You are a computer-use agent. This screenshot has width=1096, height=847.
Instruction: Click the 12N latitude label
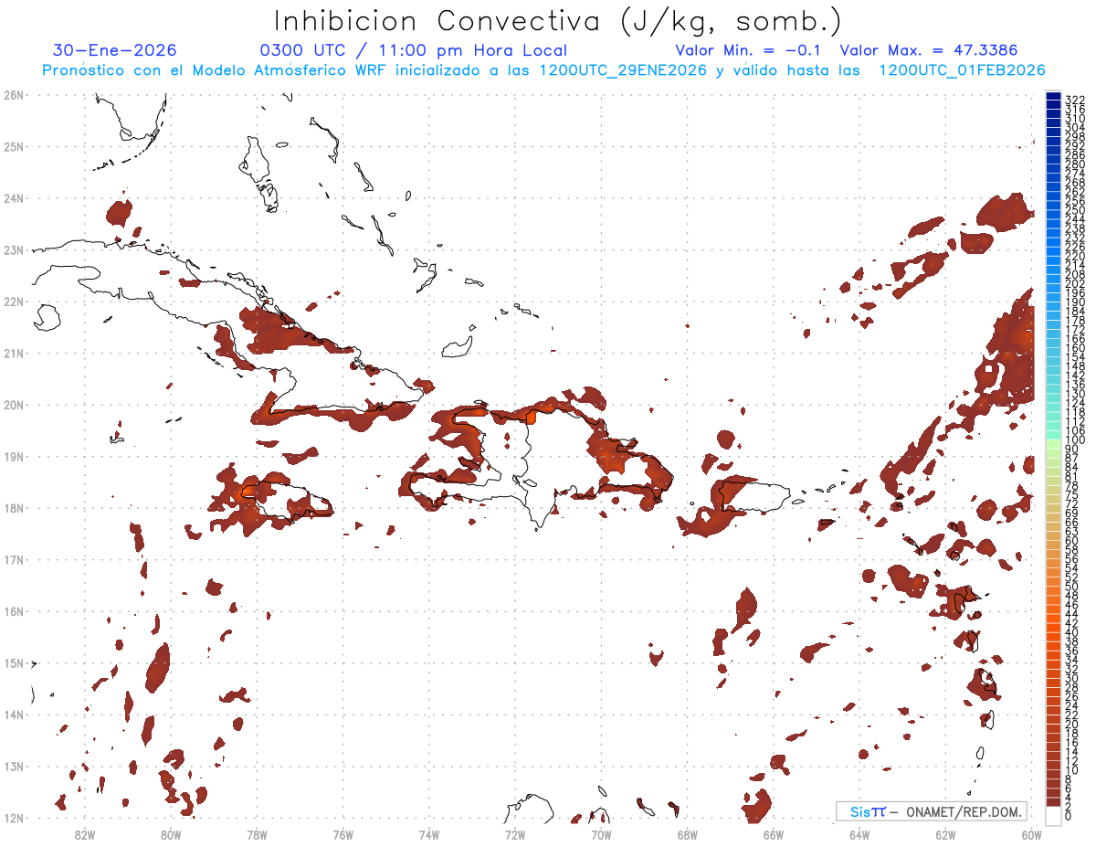14,818
